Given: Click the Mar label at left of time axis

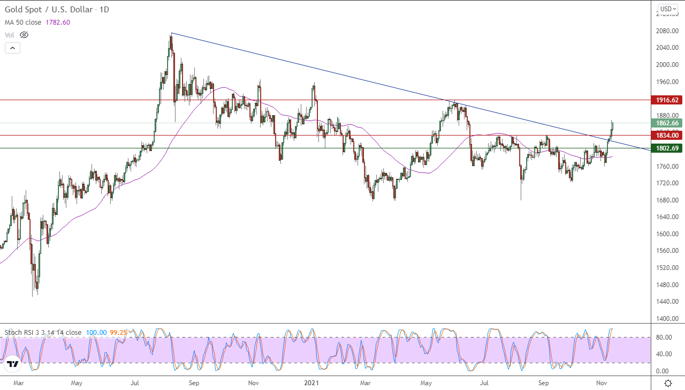Looking at the screenshot, I should [19, 383].
